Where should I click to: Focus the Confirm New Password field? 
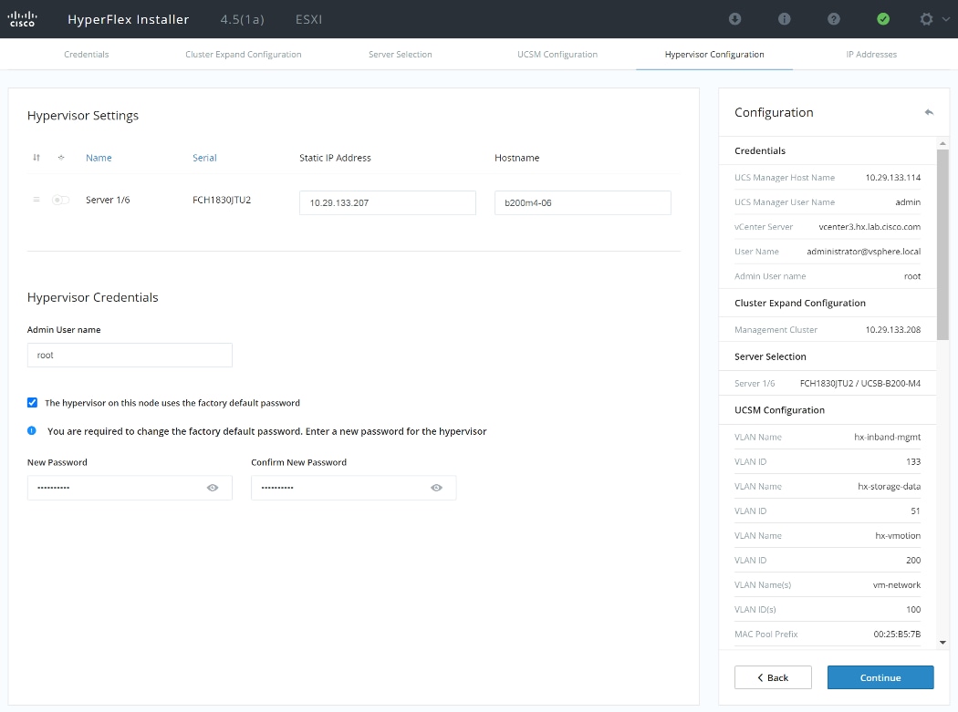[353, 488]
